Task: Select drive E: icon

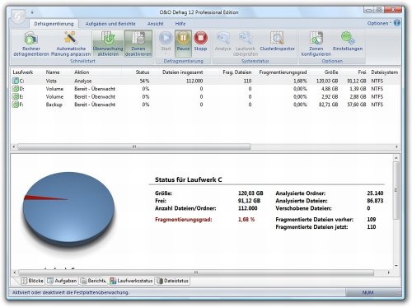Action: pyautogui.click(x=16, y=96)
